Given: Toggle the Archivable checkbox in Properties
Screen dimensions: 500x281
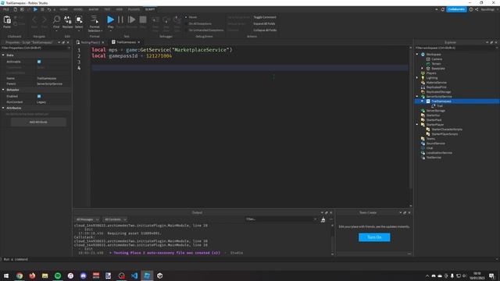Looking at the screenshot, I should (x=39, y=62).
